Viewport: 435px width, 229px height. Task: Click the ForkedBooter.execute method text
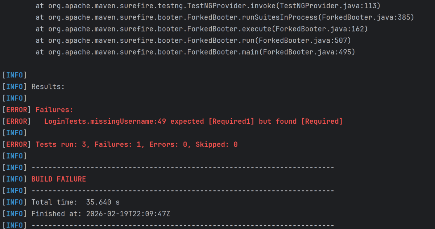pos(229,29)
